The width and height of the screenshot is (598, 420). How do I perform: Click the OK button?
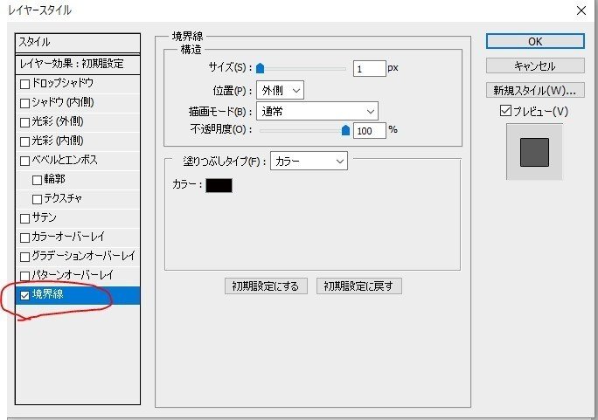(535, 42)
